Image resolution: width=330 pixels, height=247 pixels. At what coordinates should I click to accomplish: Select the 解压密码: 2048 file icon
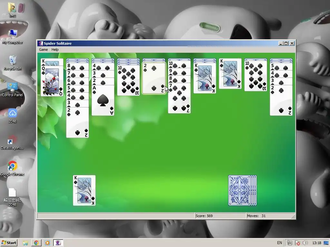point(12,197)
